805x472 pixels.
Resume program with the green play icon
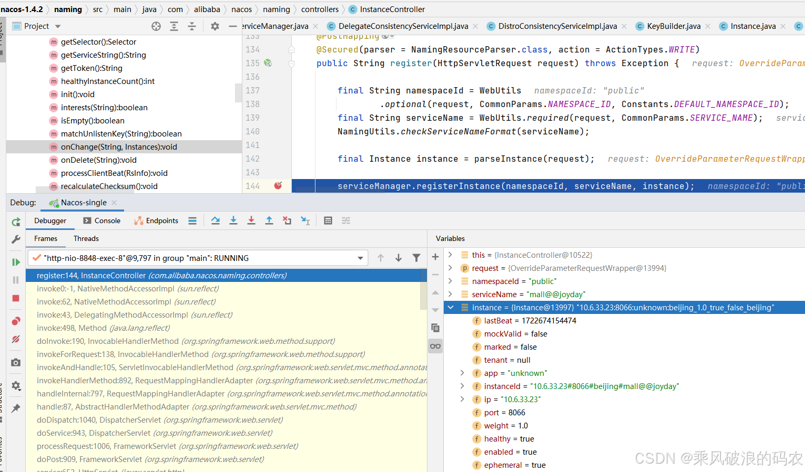click(16, 262)
